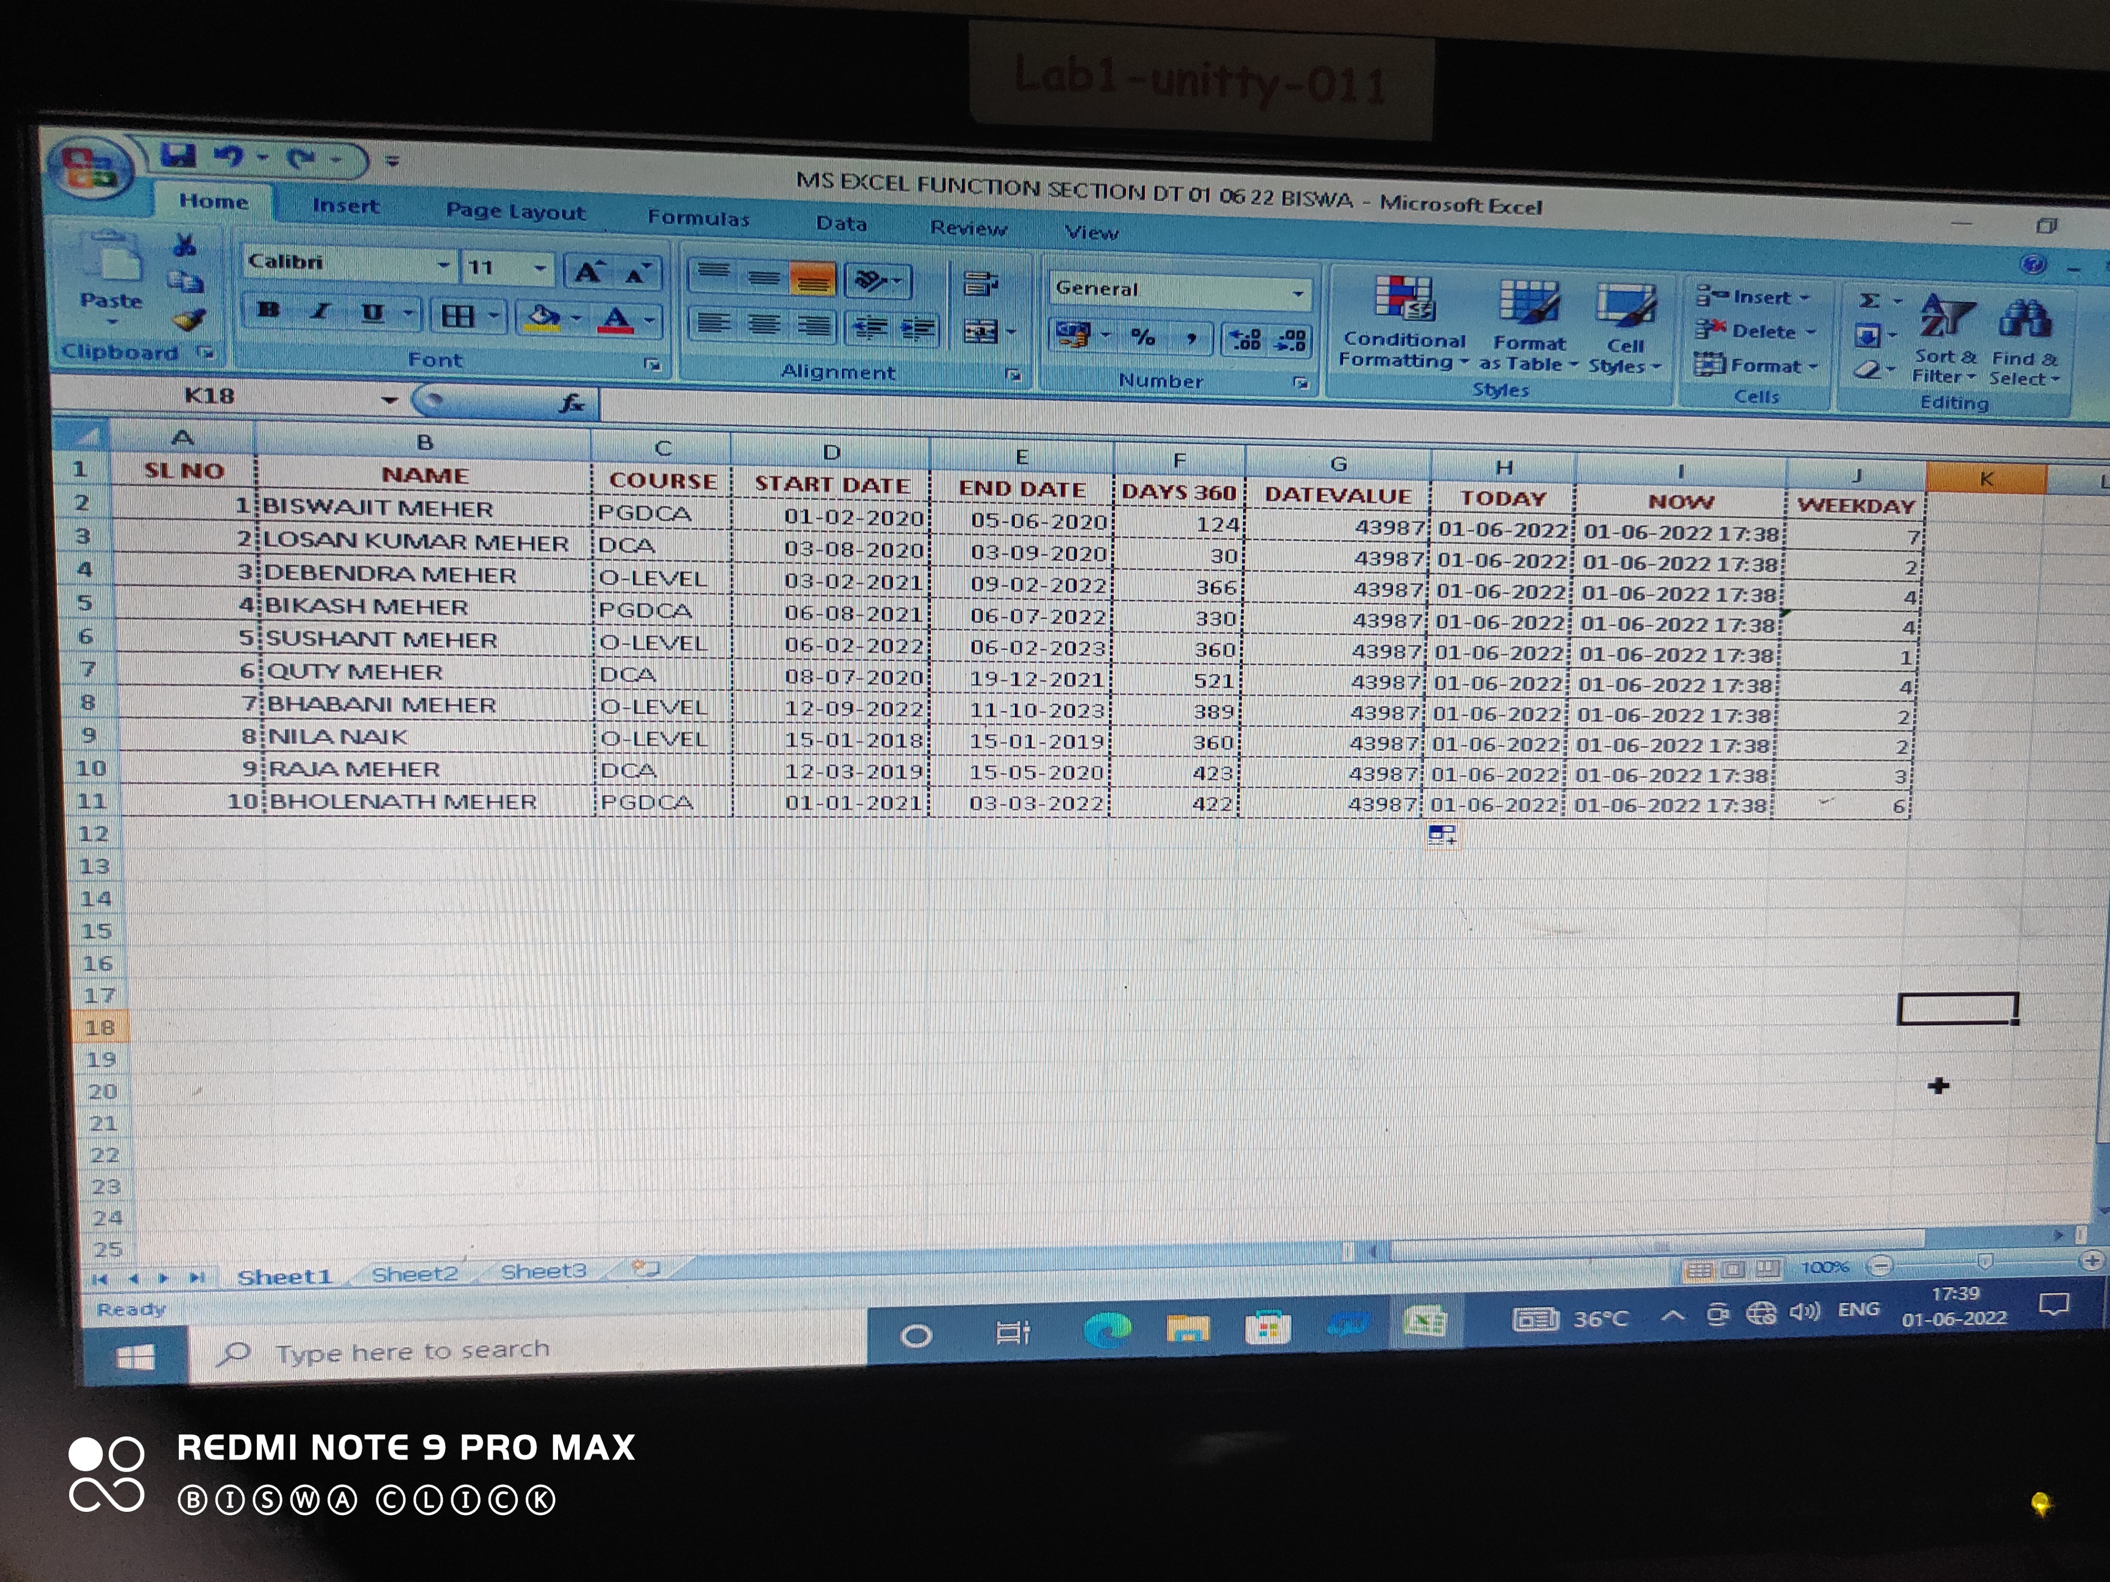Switch to the Formulas ribbon tab
The height and width of the screenshot is (1582, 2110).
[x=698, y=218]
